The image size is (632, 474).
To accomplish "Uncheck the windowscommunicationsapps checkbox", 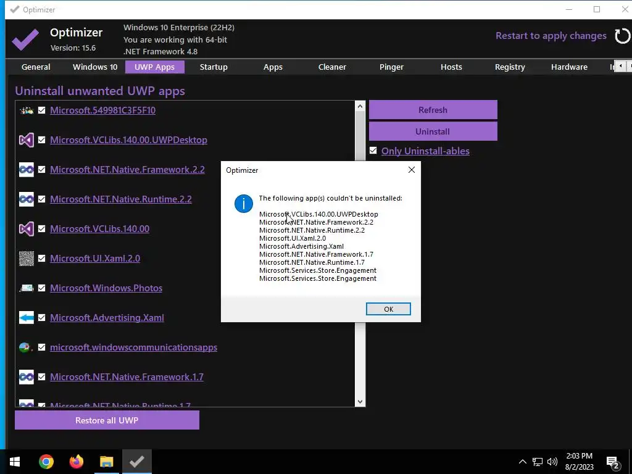I will pos(41,347).
